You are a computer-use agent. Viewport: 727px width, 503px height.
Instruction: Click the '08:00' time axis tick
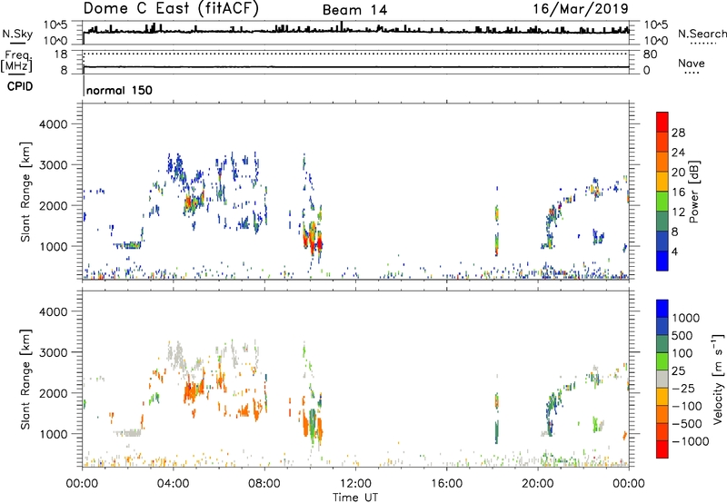pos(264,484)
